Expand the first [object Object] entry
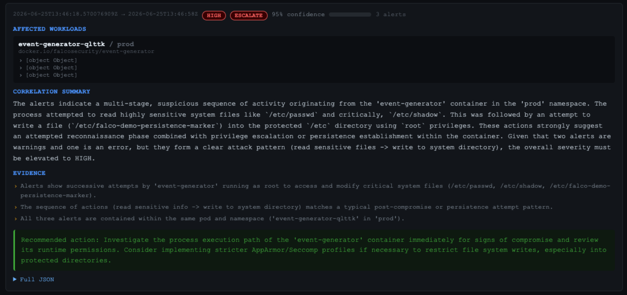Image resolution: width=627 pixels, height=295 pixels. 48,60
